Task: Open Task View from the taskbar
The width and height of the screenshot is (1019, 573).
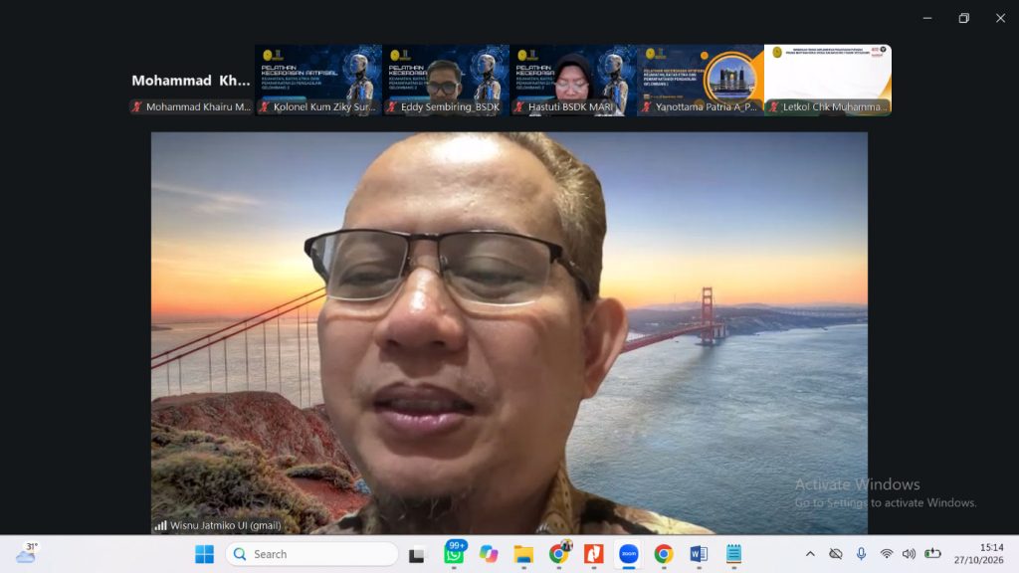Action: click(x=417, y=555)
